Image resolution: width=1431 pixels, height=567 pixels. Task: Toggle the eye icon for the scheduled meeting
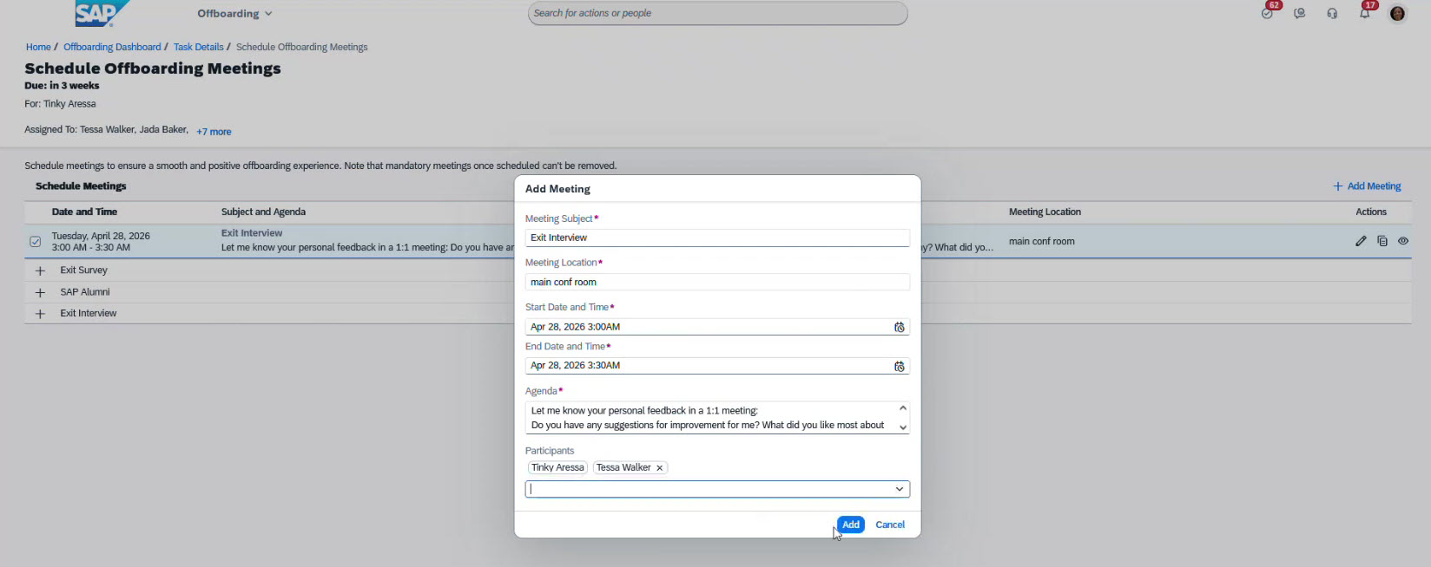pyautogui.click(x=1403, y=241)
